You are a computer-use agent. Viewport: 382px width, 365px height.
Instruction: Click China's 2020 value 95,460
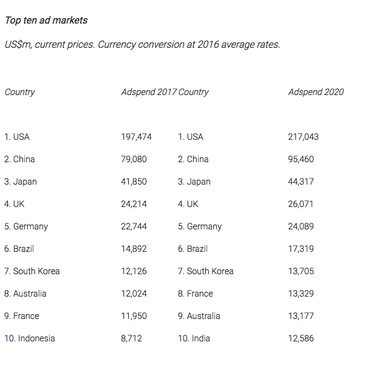(301, 159)
